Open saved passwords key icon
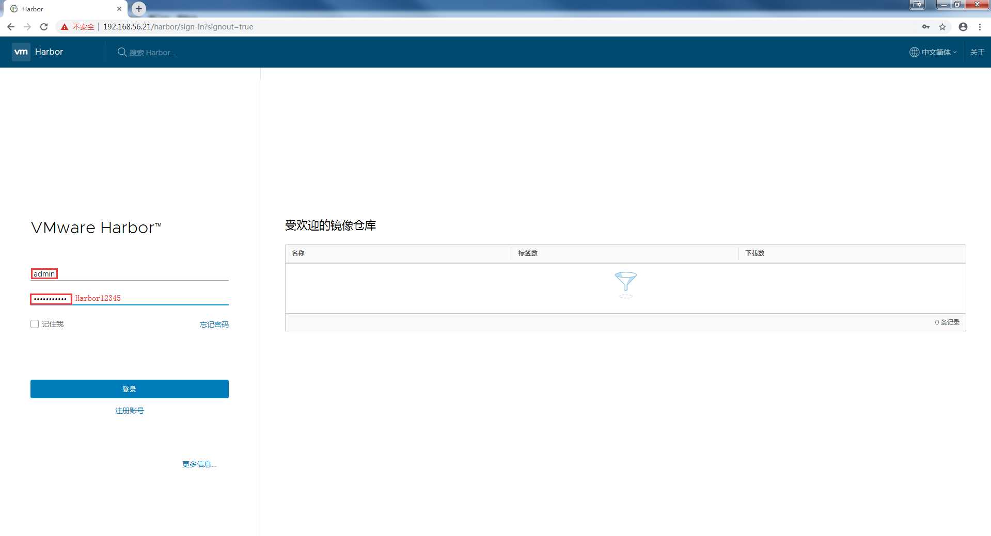This screenshot has height=536, width=991. click(x=926, y=27)
